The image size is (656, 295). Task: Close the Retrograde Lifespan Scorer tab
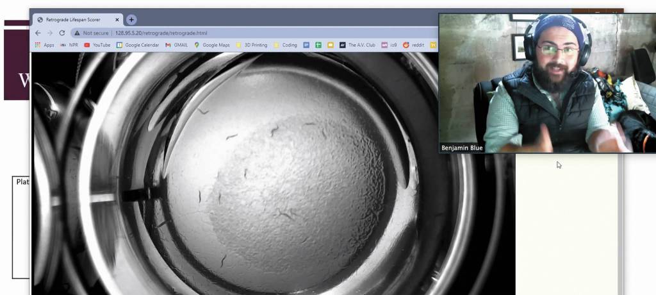(117, 20)
